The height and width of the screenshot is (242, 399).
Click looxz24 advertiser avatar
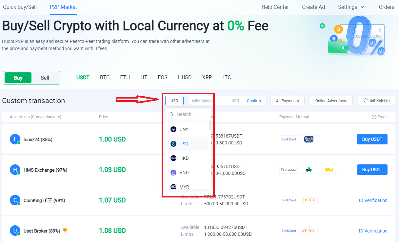15,139
